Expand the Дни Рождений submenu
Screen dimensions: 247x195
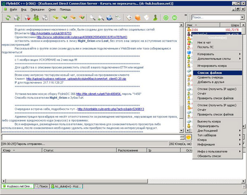[x=217, y=131]
